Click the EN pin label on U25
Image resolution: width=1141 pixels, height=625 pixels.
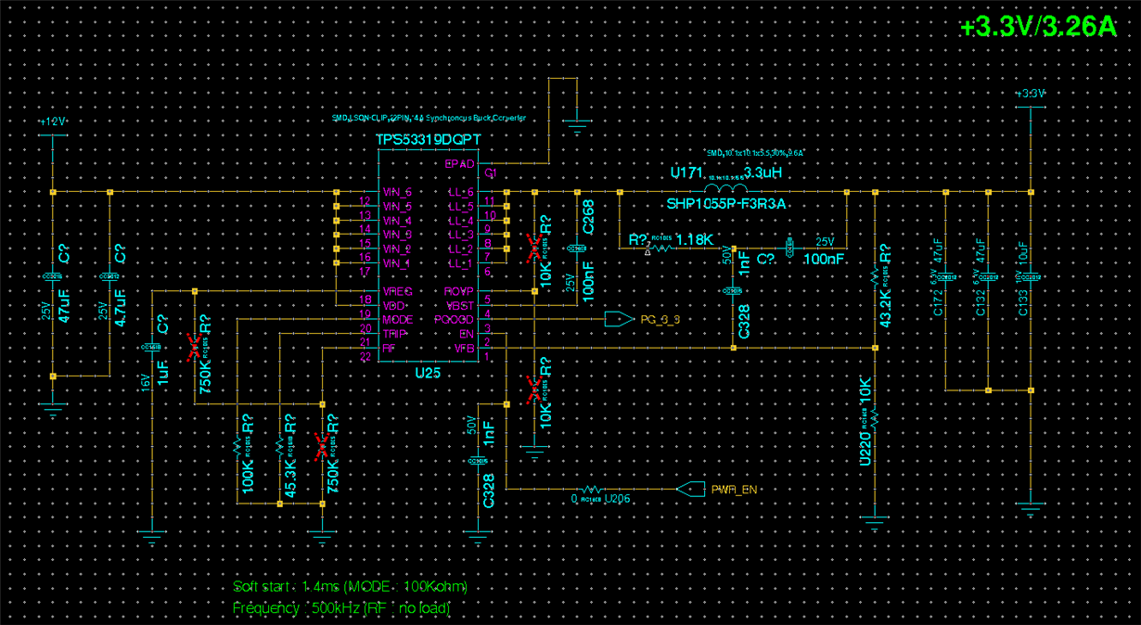point(467,333)
